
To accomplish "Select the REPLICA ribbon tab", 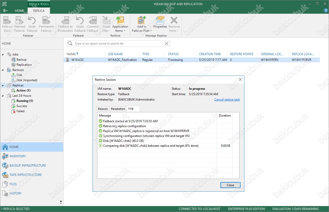I will point(39,11).
